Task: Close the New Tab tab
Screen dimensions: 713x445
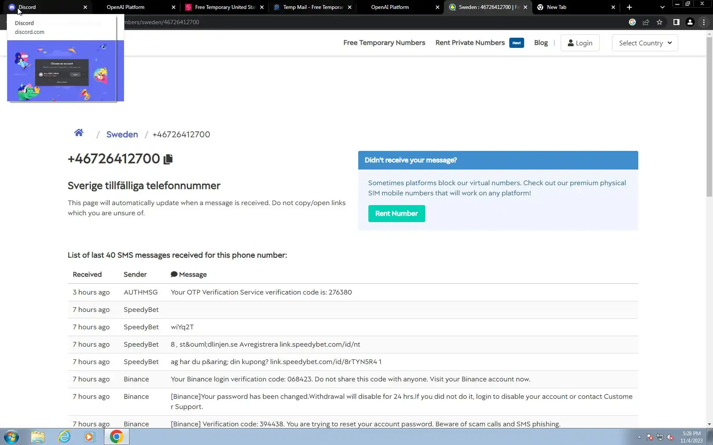Action: pyautogui.click(x=613, y=7)
